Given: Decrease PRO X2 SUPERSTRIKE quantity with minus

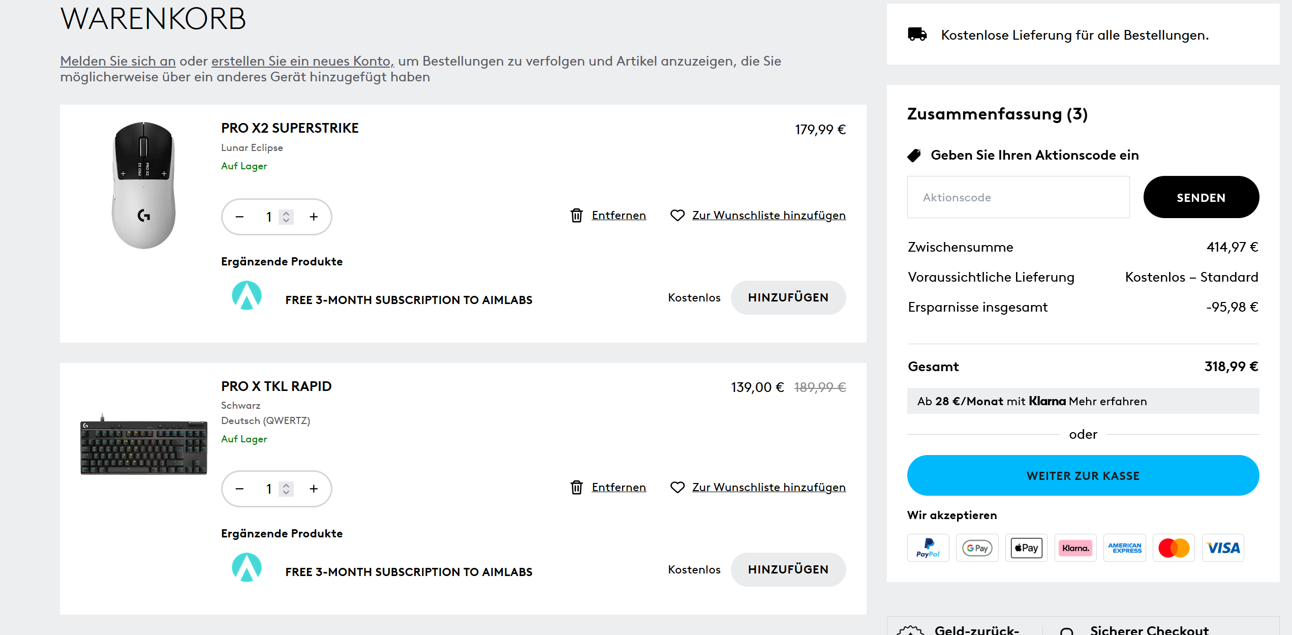Looking at the screenshot, I should pos(239,217).
